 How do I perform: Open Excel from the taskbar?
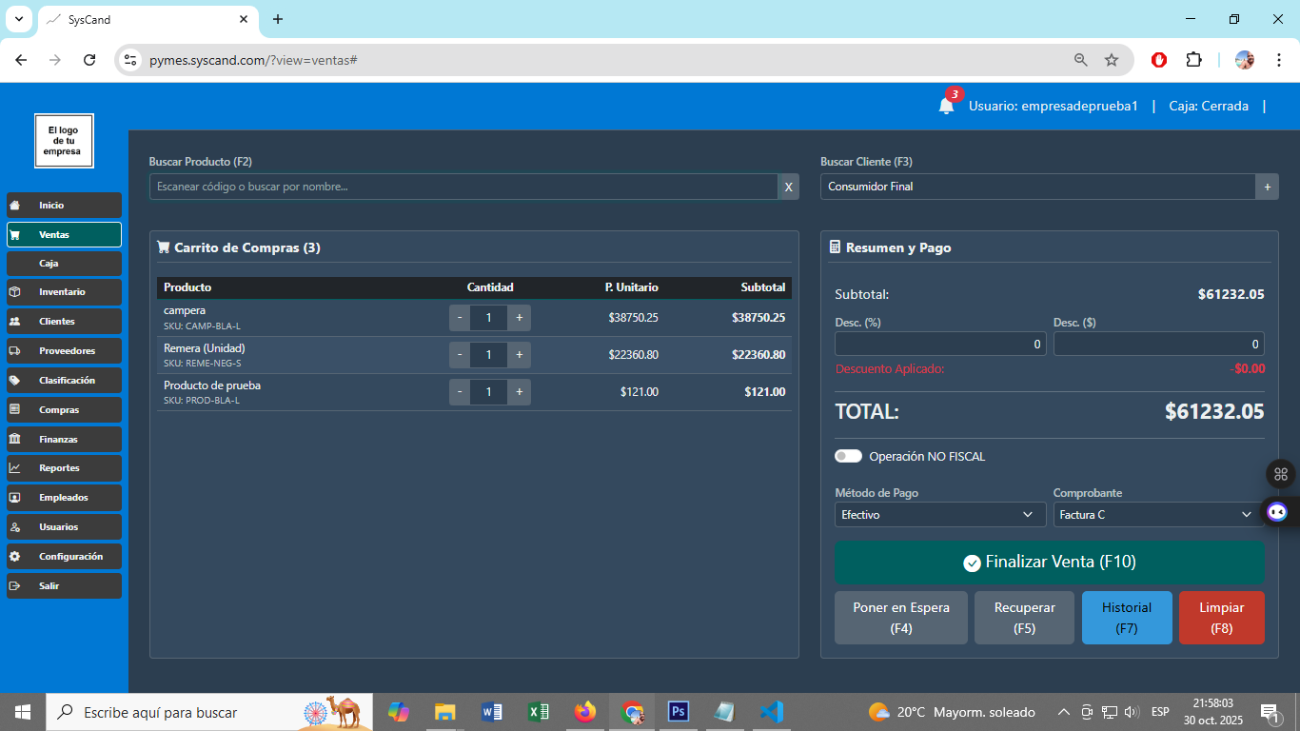539,712
